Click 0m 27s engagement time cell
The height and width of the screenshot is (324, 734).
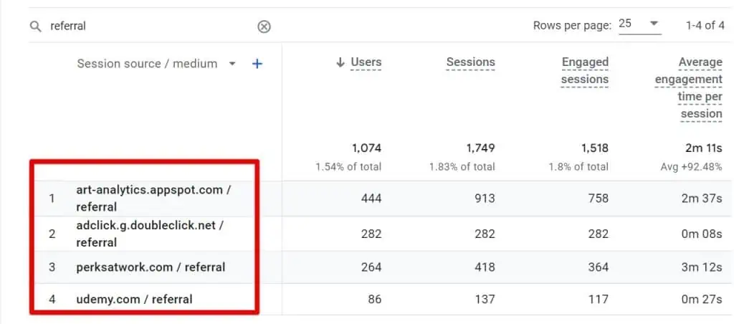point(702,299)
